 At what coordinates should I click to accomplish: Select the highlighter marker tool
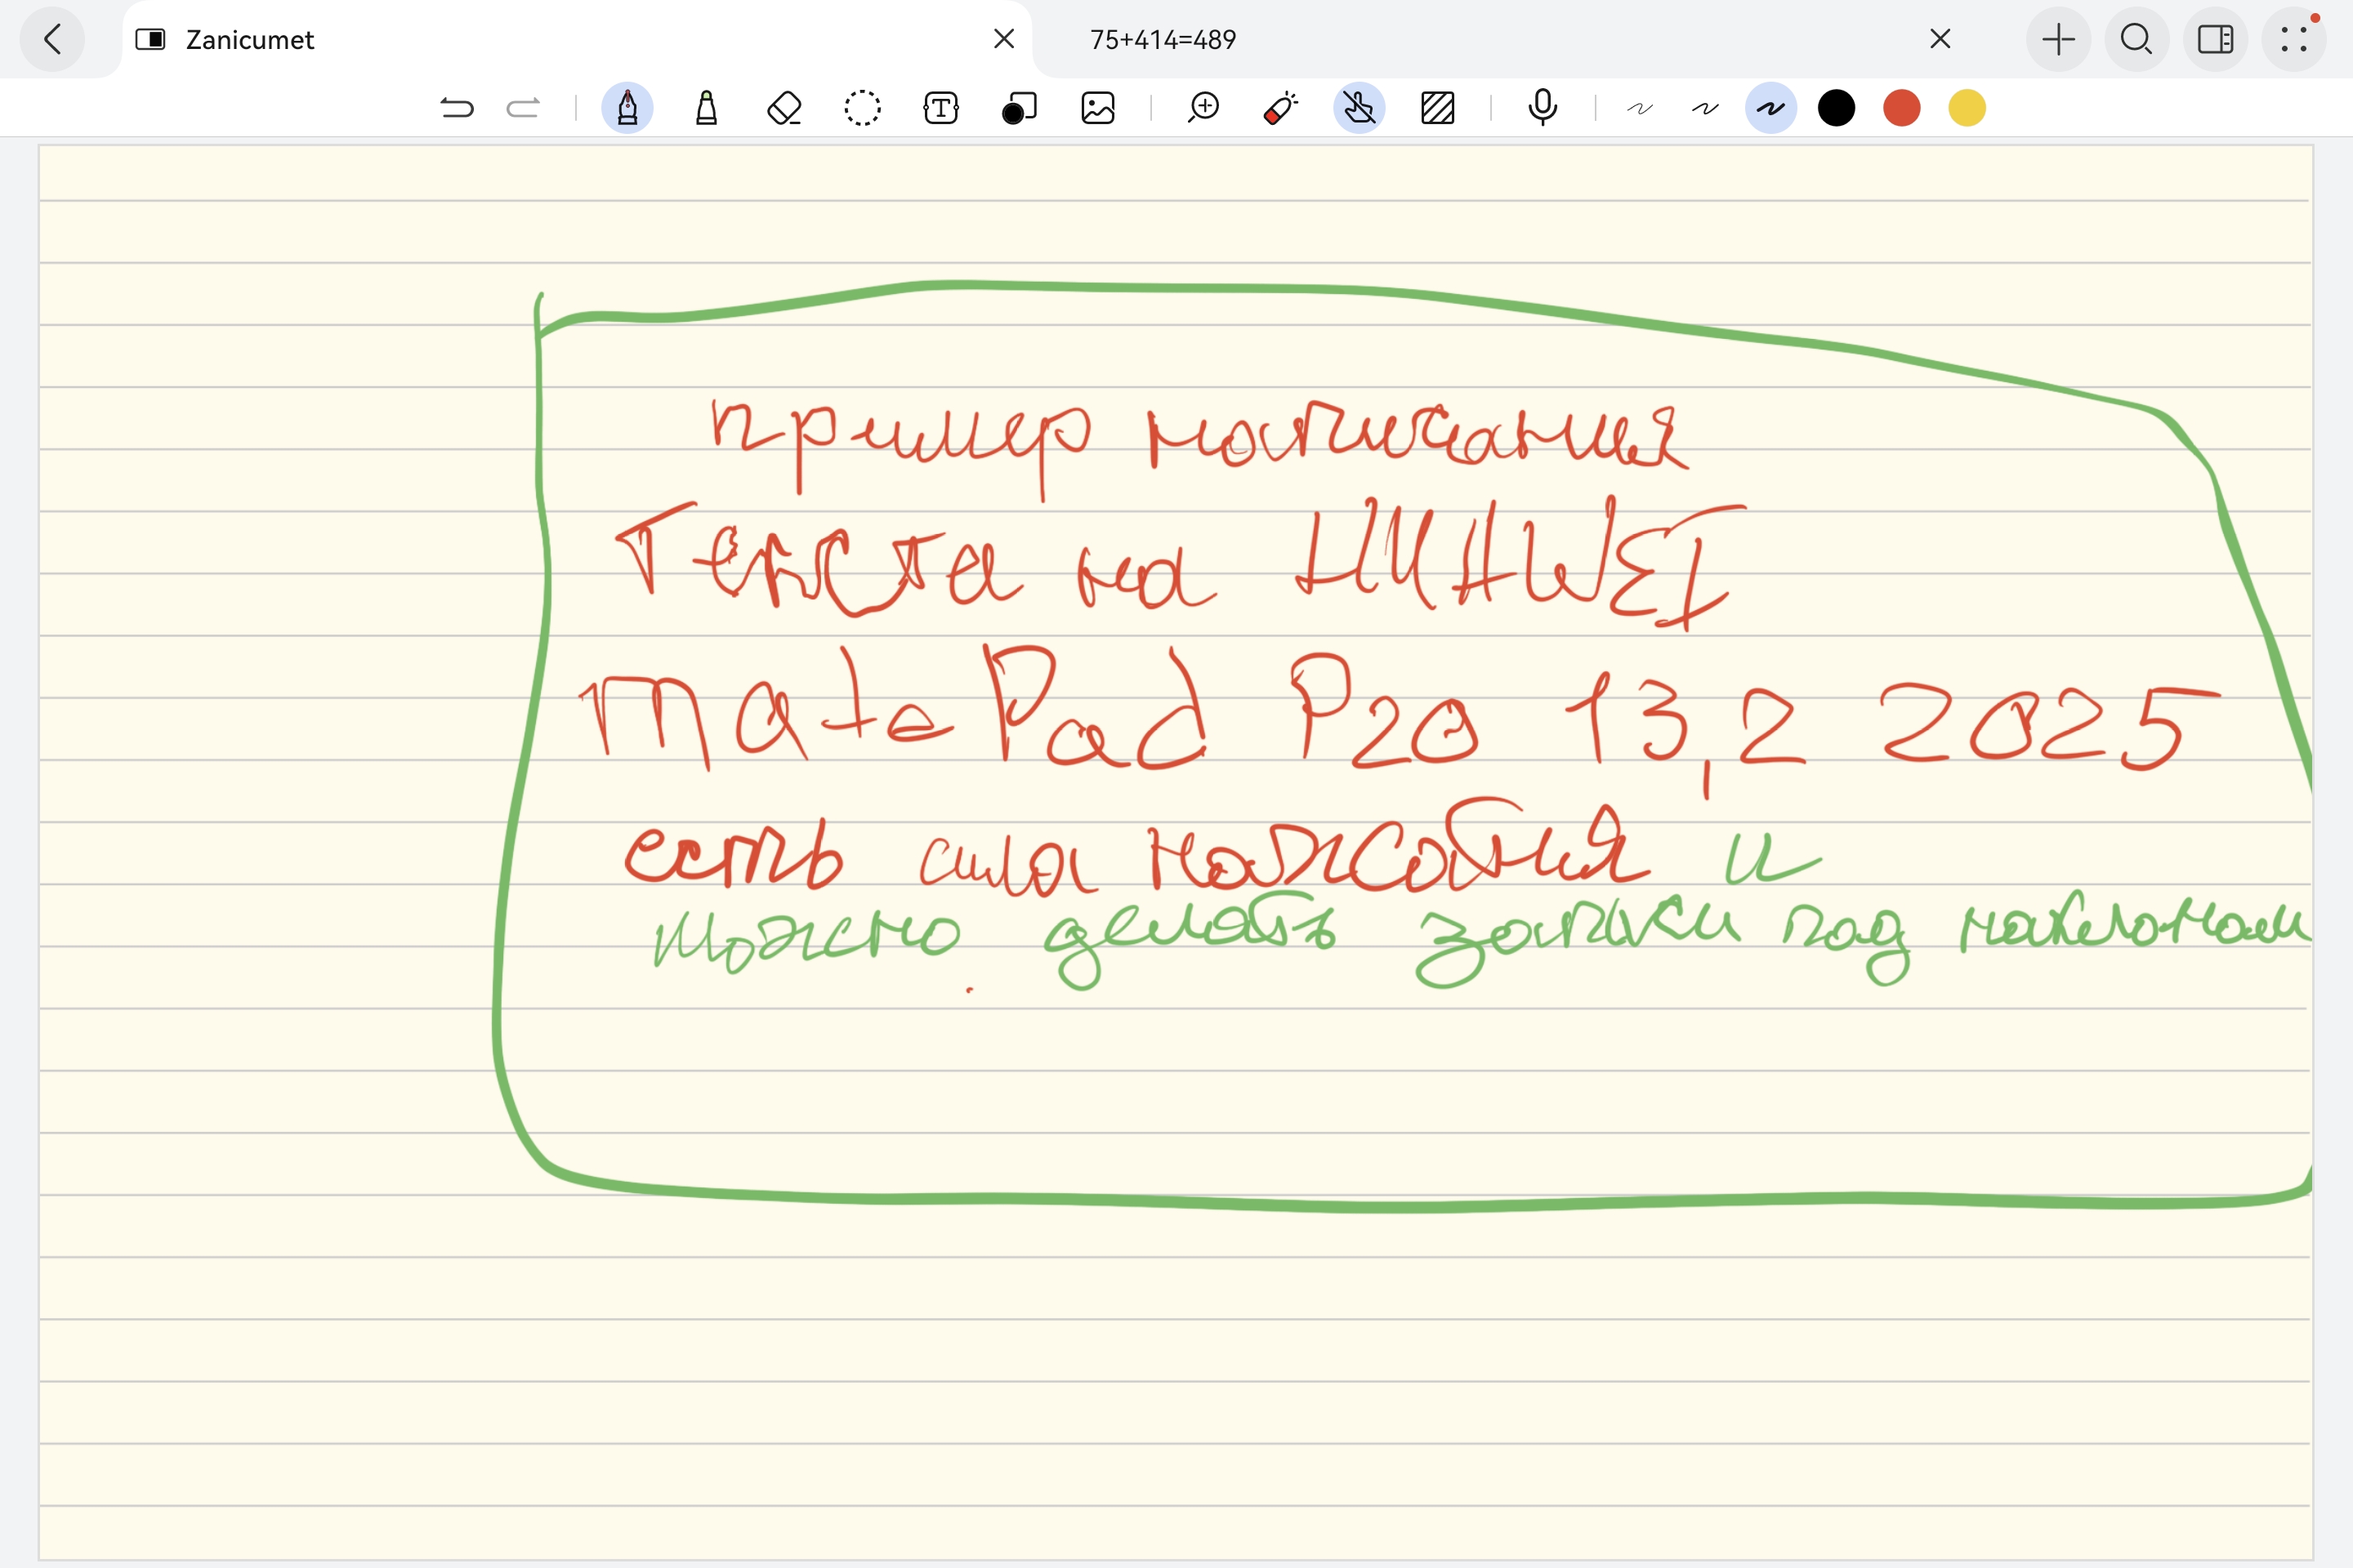click(x=706, y=108)
